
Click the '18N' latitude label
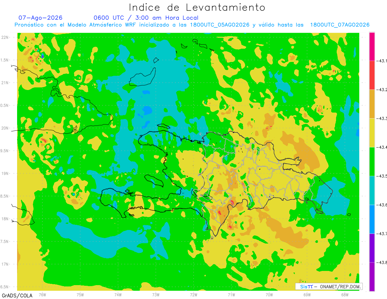[5, 219]
